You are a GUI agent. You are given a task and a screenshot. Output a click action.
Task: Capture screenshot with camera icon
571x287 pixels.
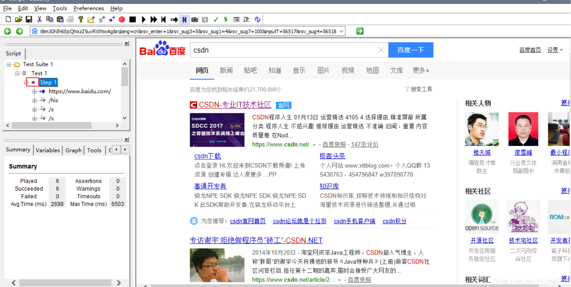(x=195, y=20)
